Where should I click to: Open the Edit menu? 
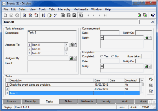pos(13,9)
